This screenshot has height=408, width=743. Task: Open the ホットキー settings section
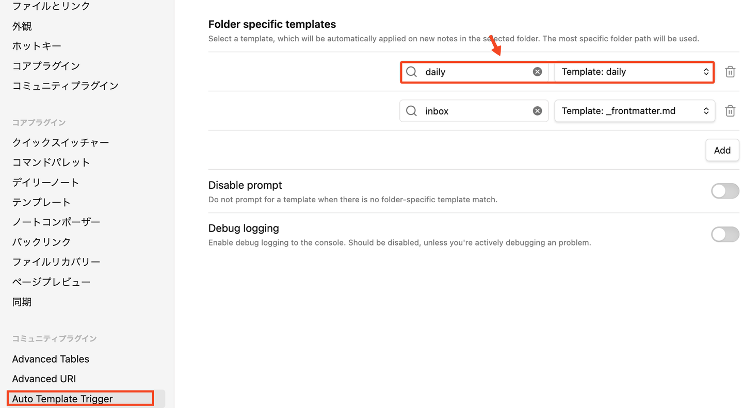pyautogui.click(x=37, y=46)
